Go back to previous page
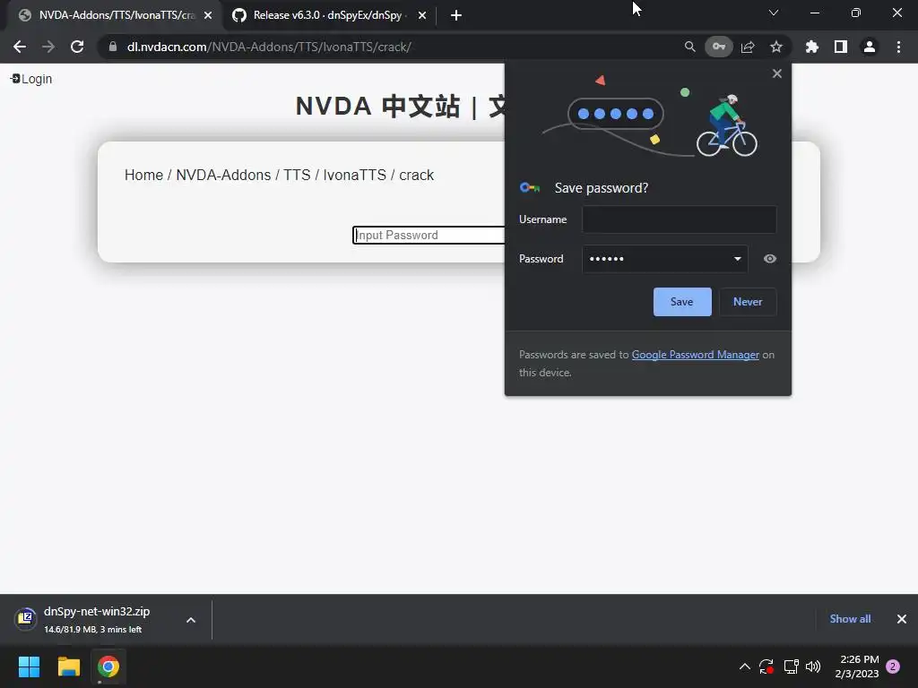This screenshot has width=918, height=688. point(20,47)
